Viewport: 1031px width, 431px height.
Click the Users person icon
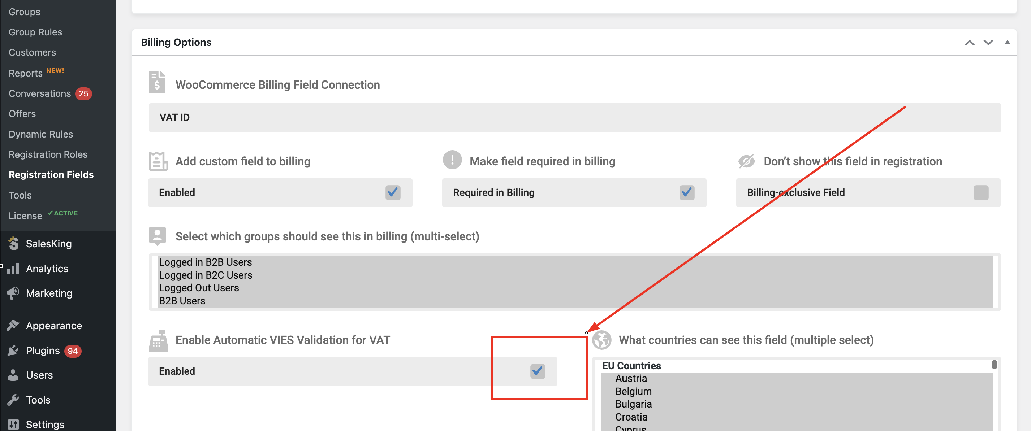pos(13,375)
